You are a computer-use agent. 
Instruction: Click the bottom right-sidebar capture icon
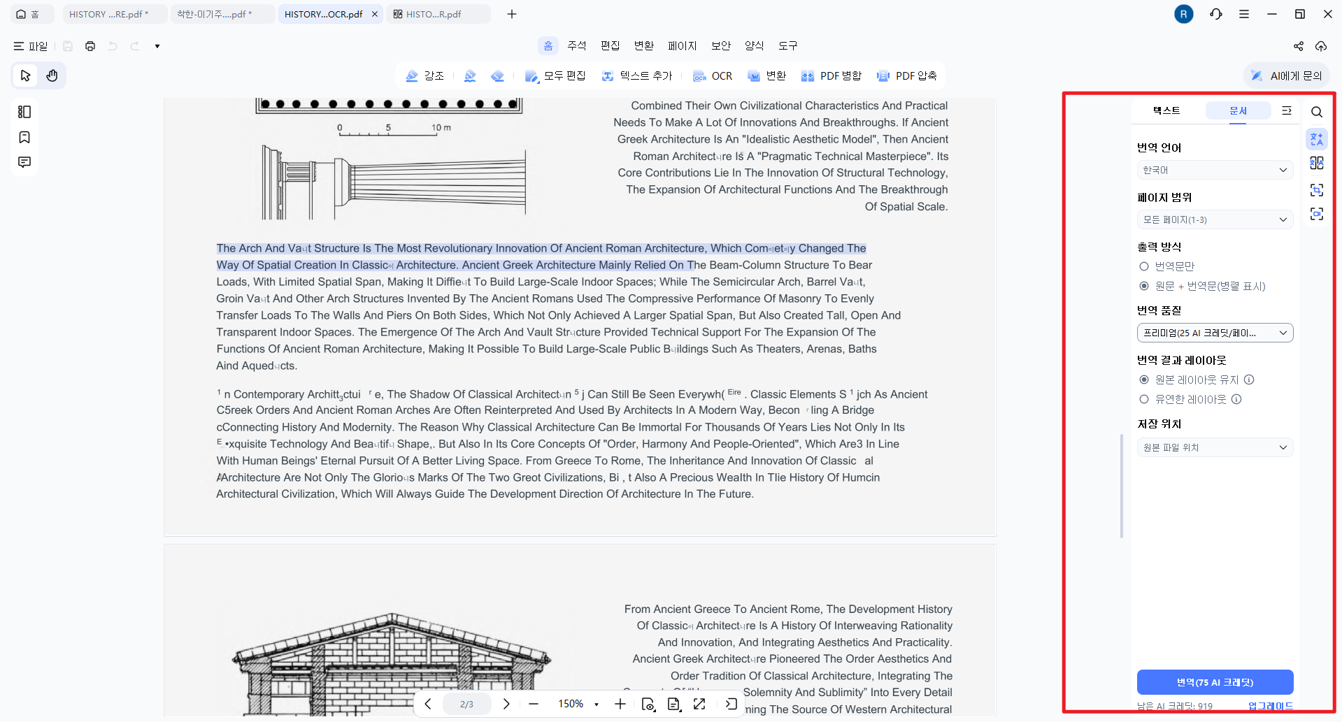[x=1317, y=214]
